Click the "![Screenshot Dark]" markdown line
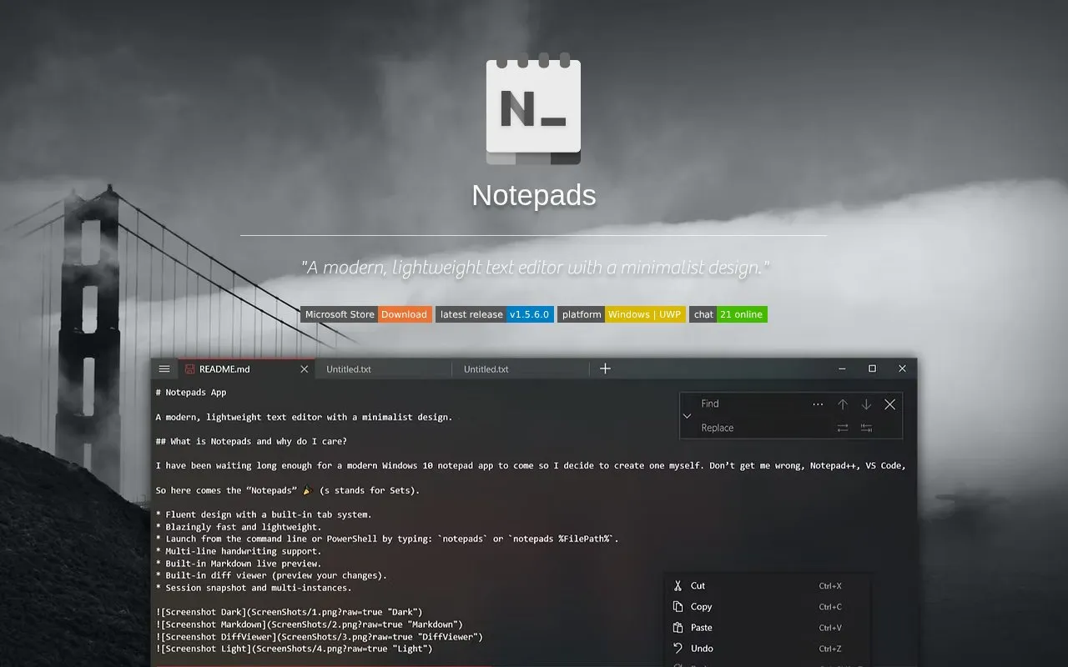Screen dimensions: 1068x667 (290, 612)
